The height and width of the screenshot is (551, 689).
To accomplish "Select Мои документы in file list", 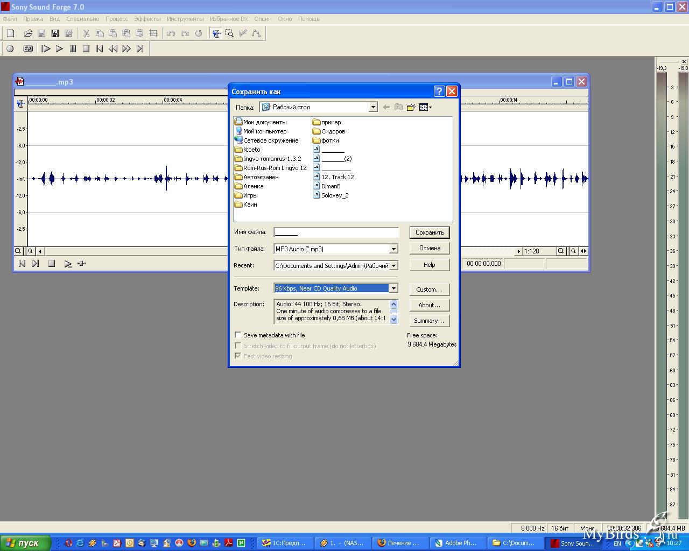I will pyautogui.click(x=261, y=122).
